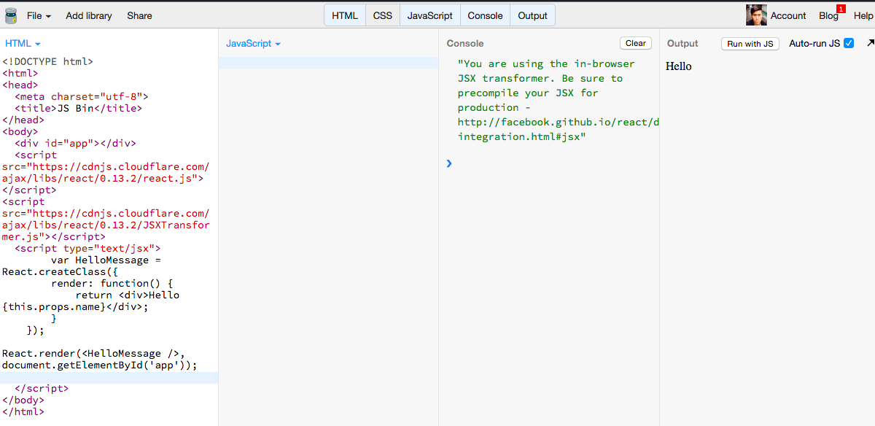The width and height of the screenshot is (875, 426).
Task: Toggle the HTML panel button
Action: 345,15
